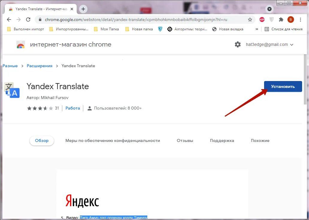Switch to the Похожие tab
The image size is (309, 220).
pos(260,140)
